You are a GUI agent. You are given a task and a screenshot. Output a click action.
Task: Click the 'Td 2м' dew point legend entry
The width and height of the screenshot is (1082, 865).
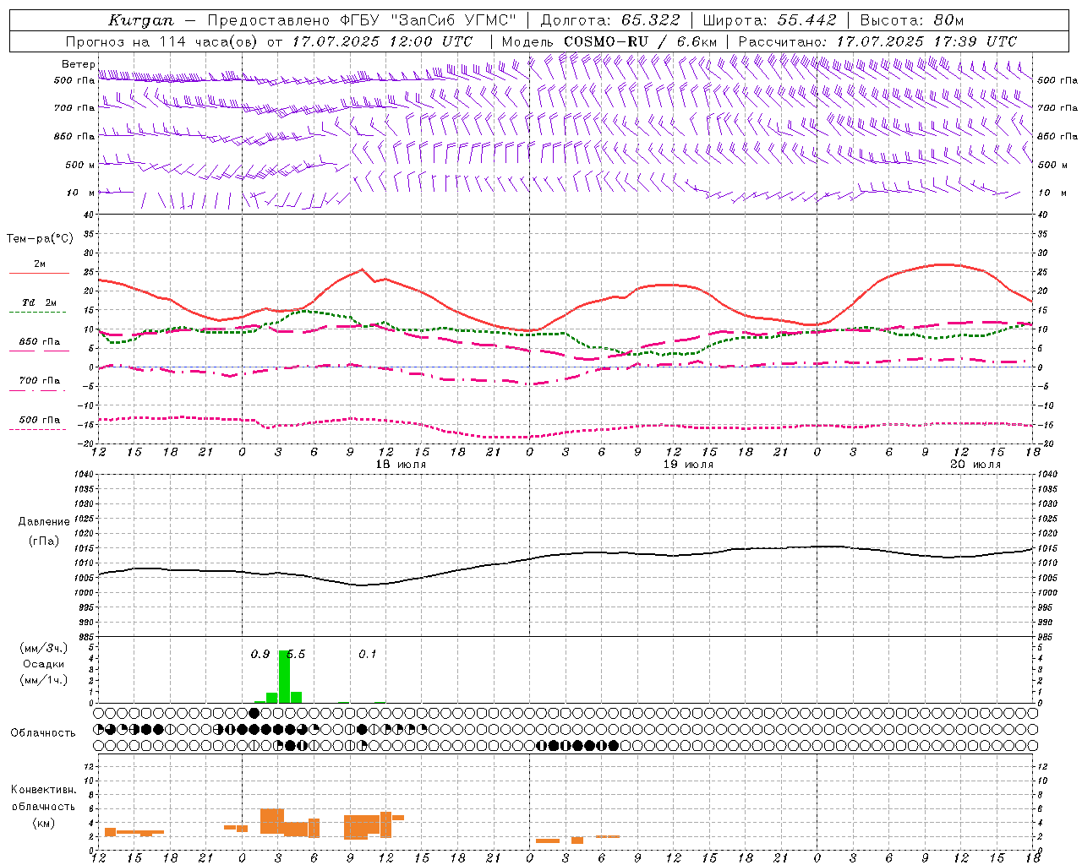40,302
